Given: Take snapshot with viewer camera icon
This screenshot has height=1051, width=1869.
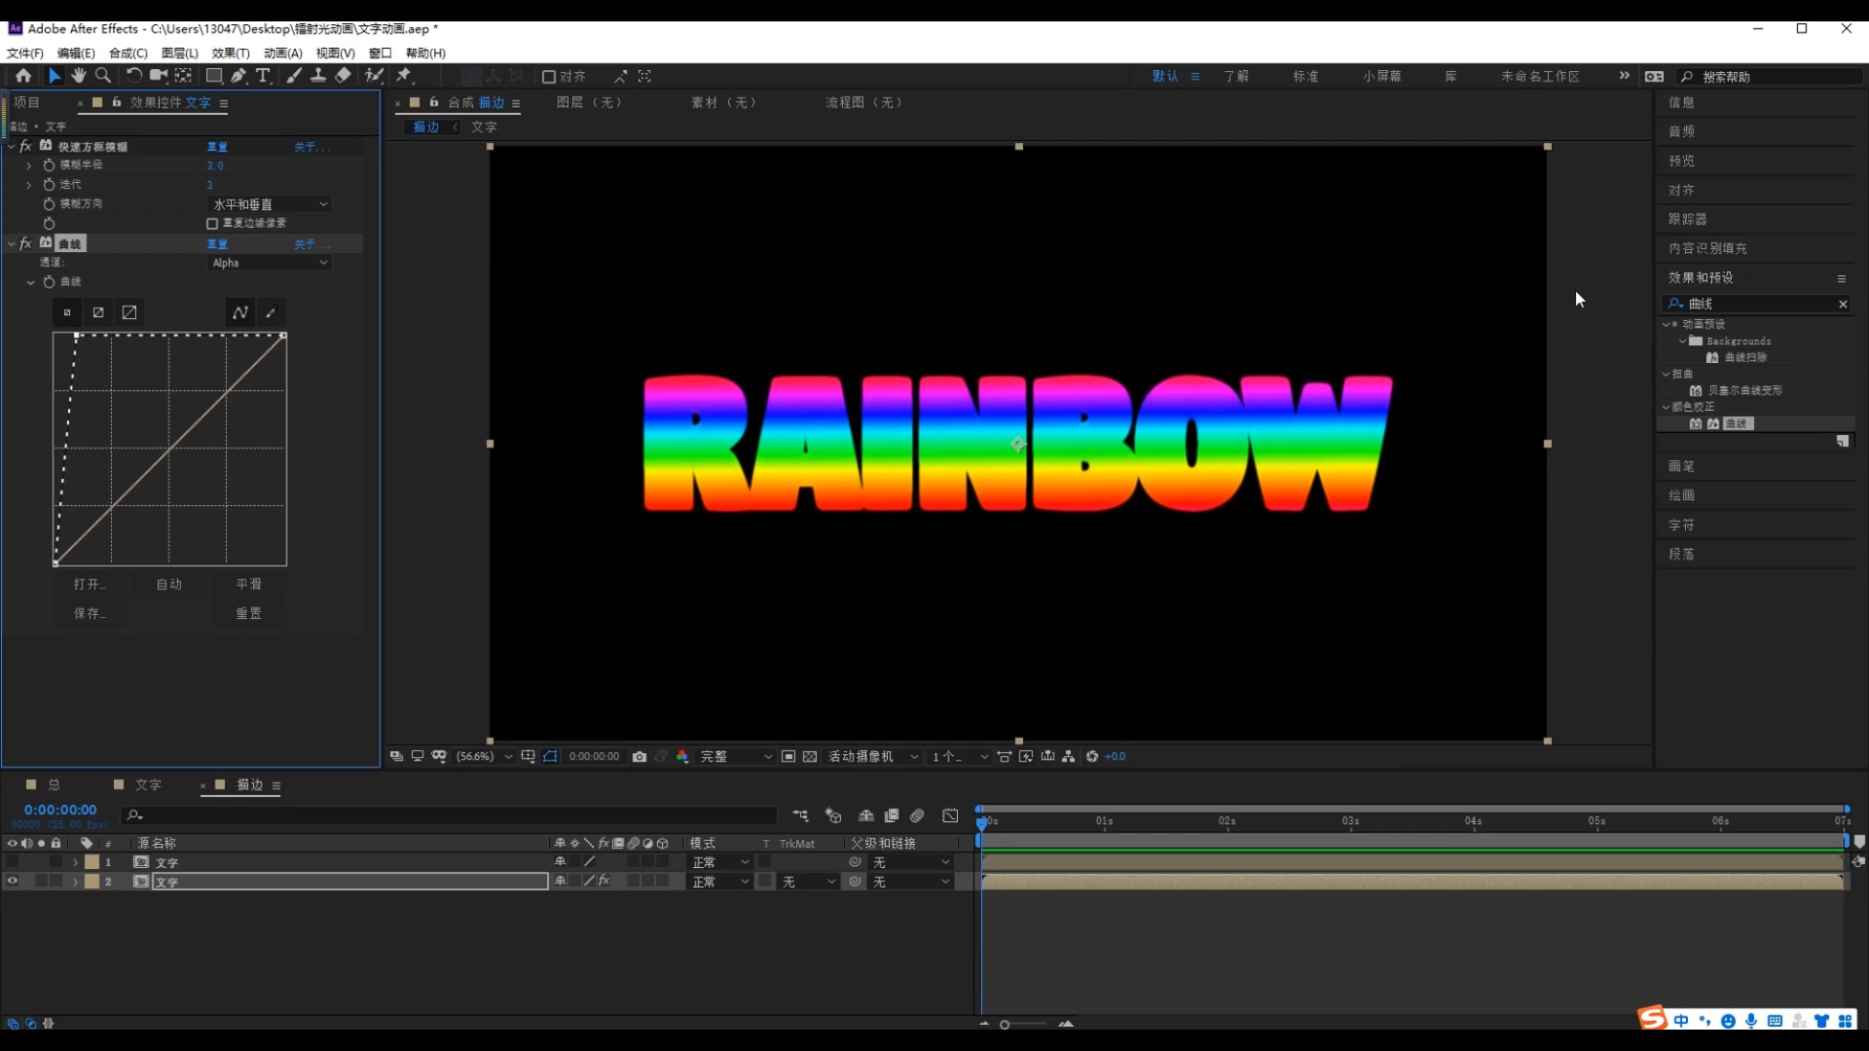Looking at the screenshot, I should click(640, 756).
